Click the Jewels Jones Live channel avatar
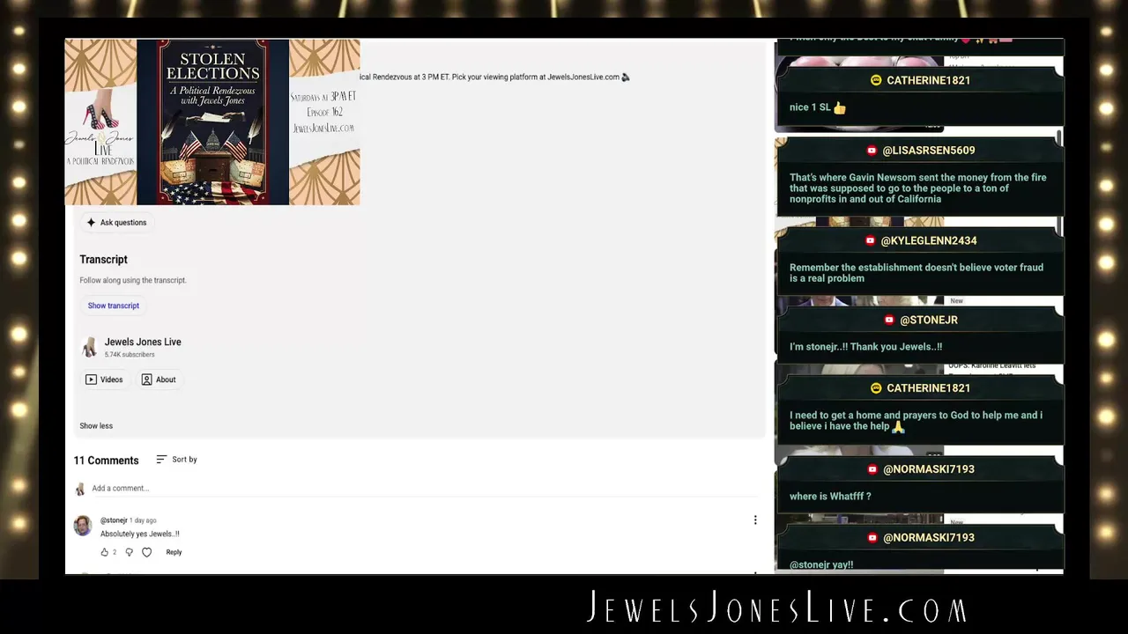Screen dimensions: 1128x634 [x=89, y=348]
